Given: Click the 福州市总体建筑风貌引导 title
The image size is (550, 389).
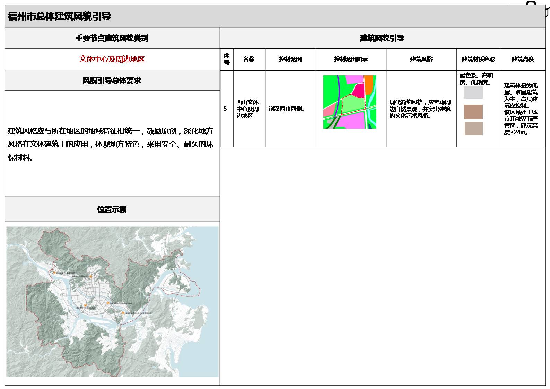Looking at the screenshot, I should click(x=59, y=16).
